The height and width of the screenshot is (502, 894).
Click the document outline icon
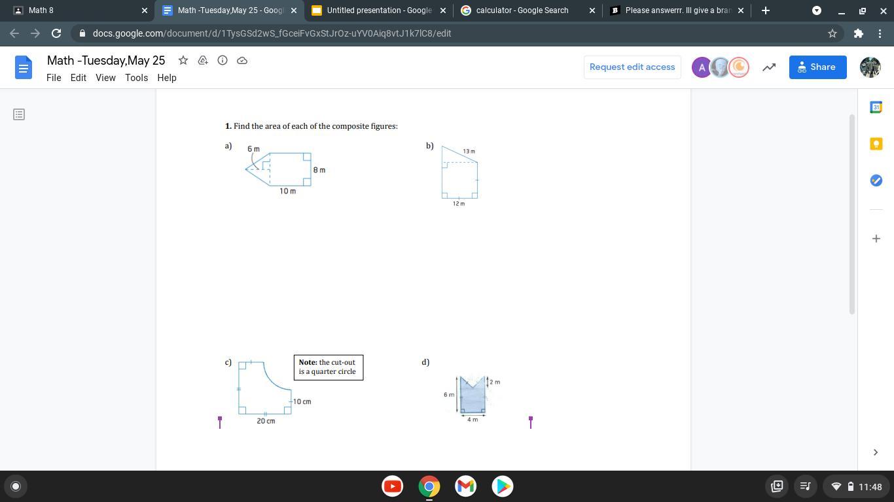19,114
